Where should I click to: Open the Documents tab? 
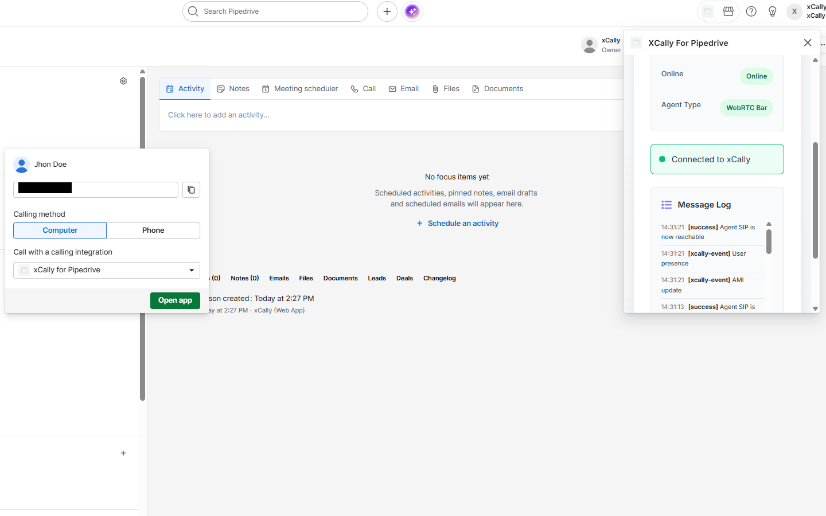point(498,89)
